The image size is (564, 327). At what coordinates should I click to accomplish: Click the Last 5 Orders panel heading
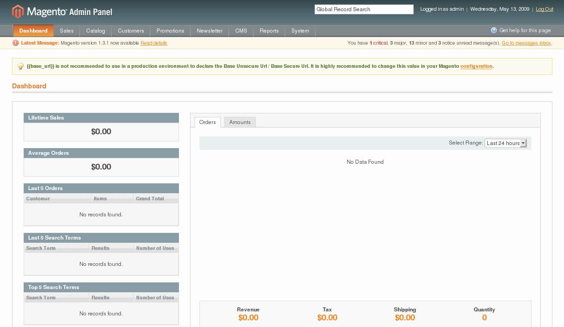coord(101,188)
